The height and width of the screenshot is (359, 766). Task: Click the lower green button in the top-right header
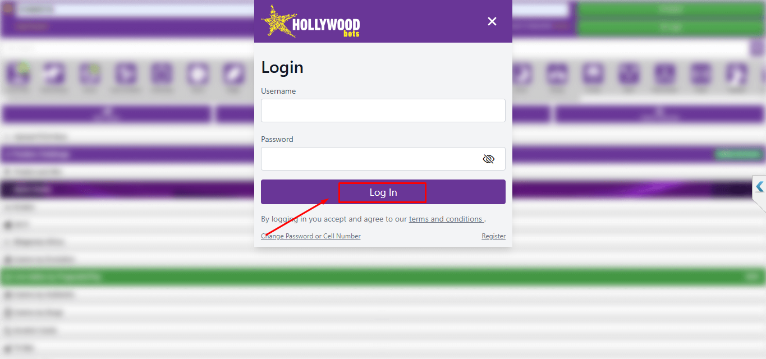click(x=671, y=27)
